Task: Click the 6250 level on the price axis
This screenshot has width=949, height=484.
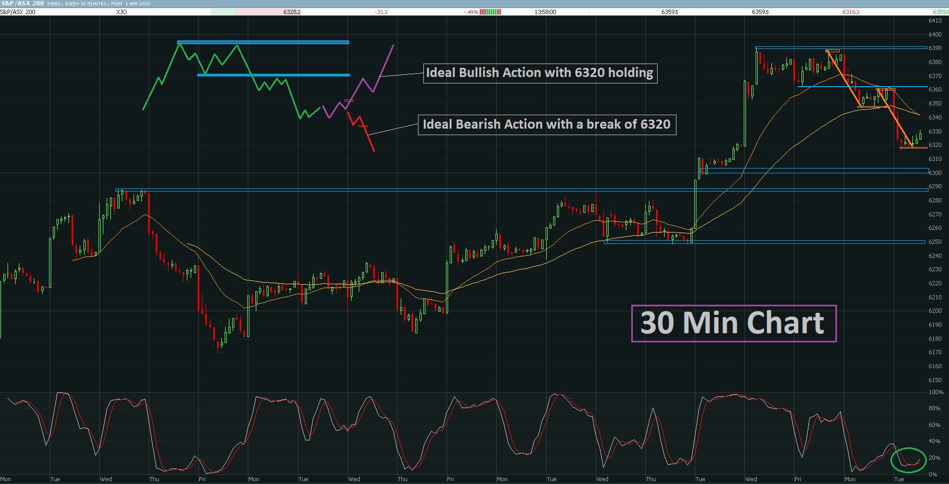Action: 935,242
